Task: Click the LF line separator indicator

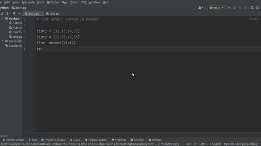Action: (x=195, y=144)
